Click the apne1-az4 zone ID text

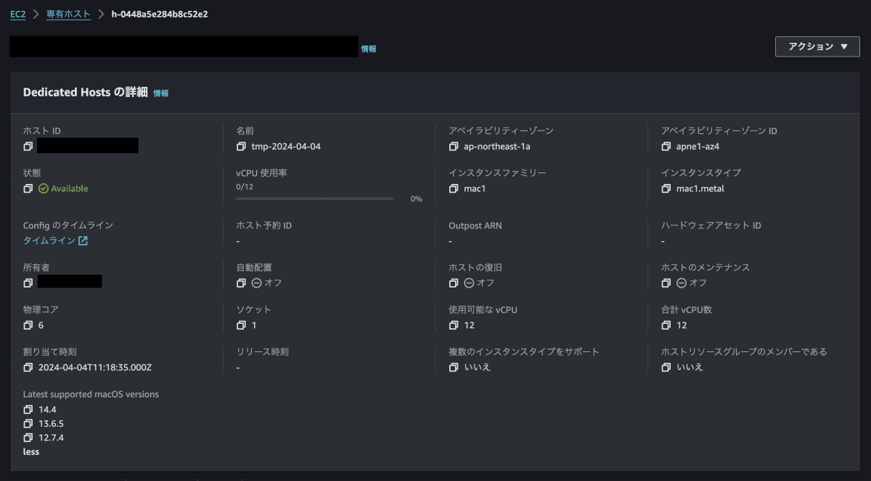tap(698, 146)
